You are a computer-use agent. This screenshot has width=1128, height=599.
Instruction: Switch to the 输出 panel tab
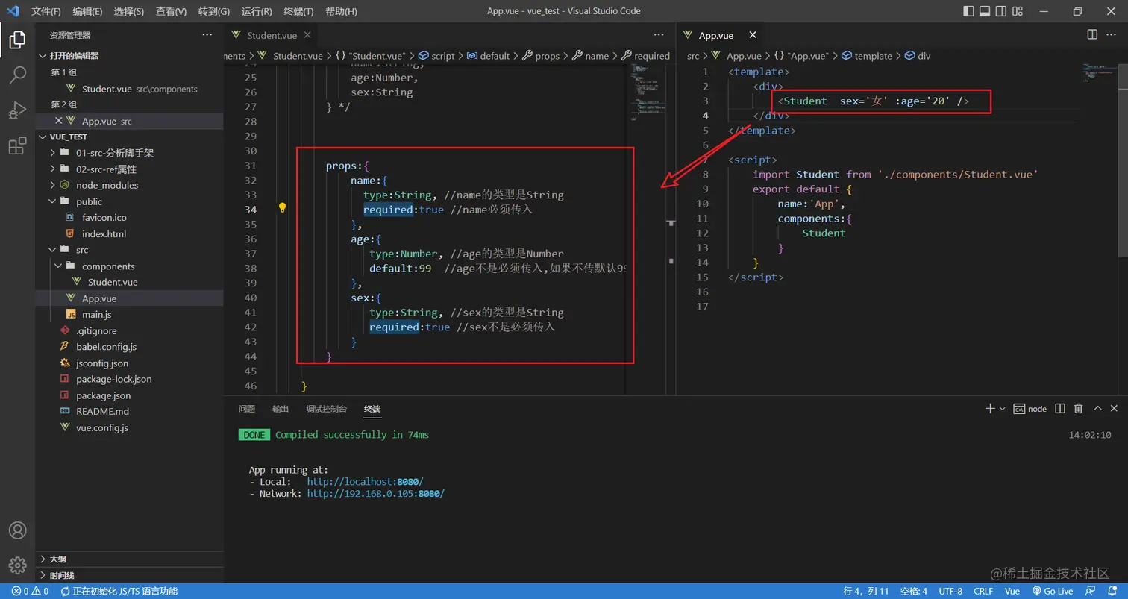point(281,409)
